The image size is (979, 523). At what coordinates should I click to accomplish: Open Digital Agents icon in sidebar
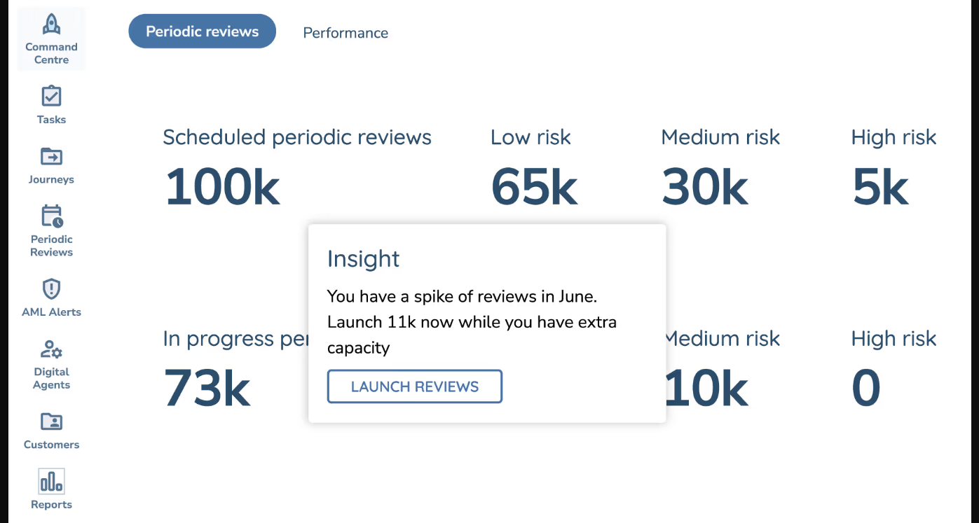[51, 349]
